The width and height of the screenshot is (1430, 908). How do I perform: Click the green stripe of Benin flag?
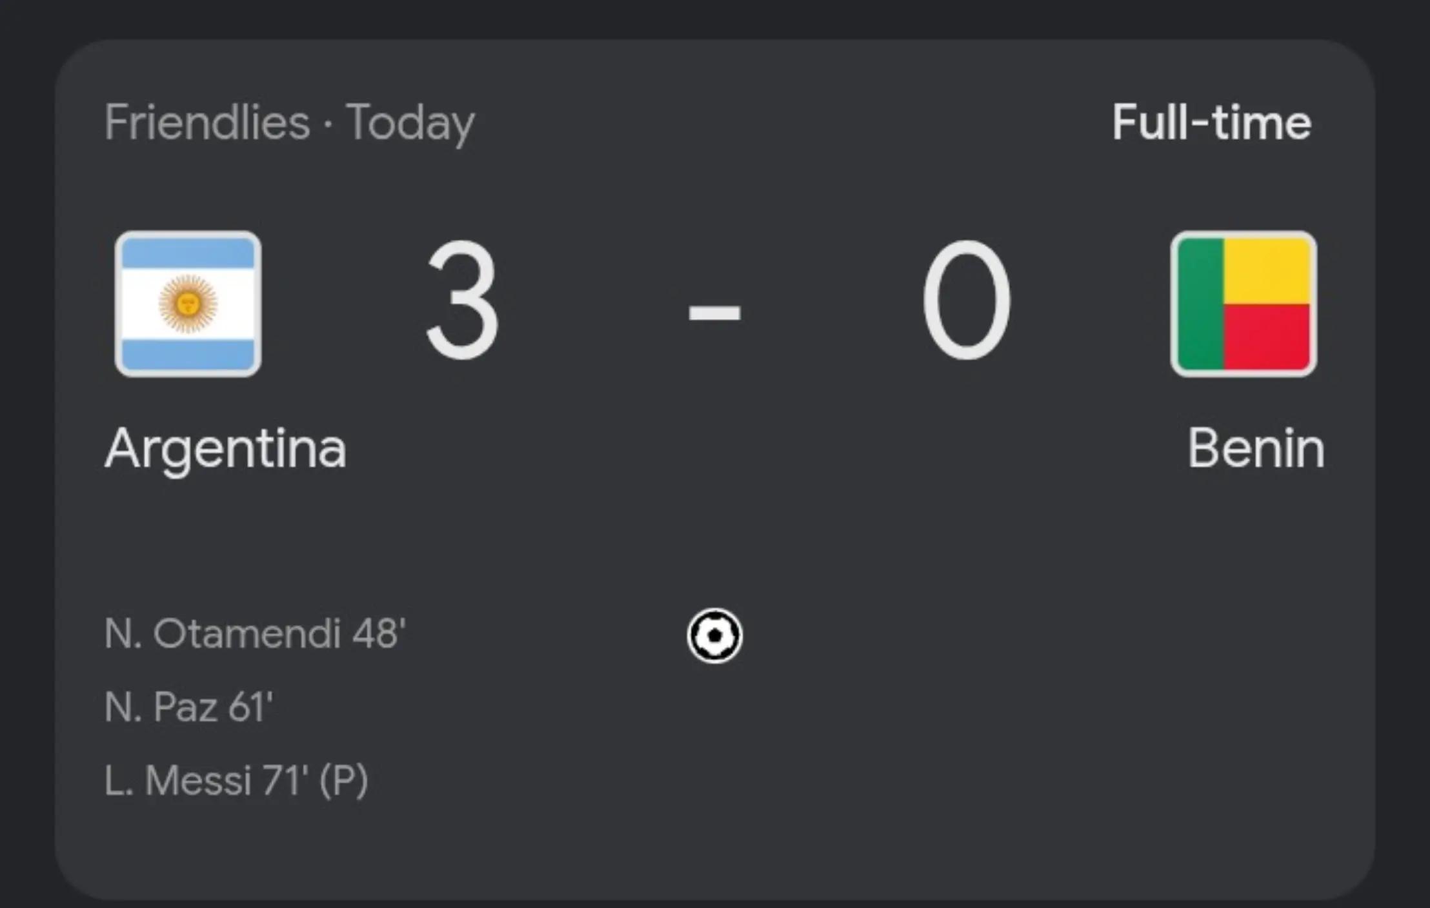tap(1200, 304)
